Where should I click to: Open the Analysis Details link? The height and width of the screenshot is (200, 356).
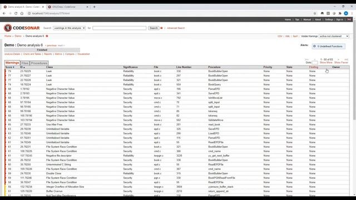point(12,54)
